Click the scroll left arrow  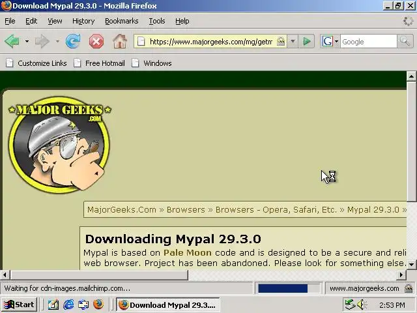coord(5,275)
